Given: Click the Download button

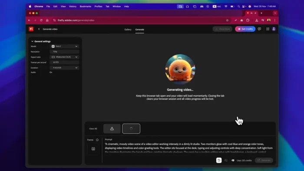Looking at the screenshot, I should (x=222, y=29).
